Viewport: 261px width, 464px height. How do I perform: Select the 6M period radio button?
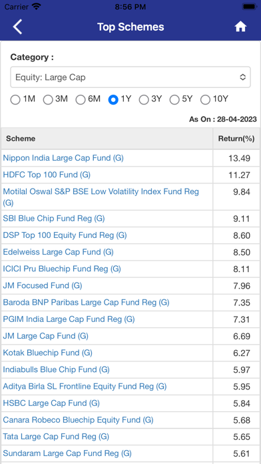coord(81,100)
